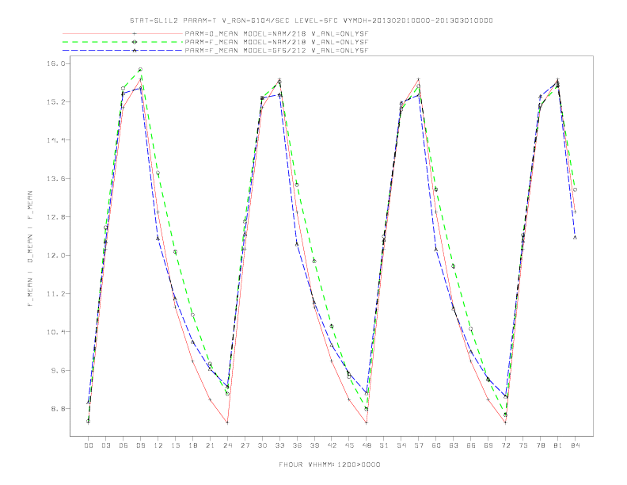Click x-axis forecast hour label 15
This screenshot has height=485, width=627.
(x=175, y=445)
